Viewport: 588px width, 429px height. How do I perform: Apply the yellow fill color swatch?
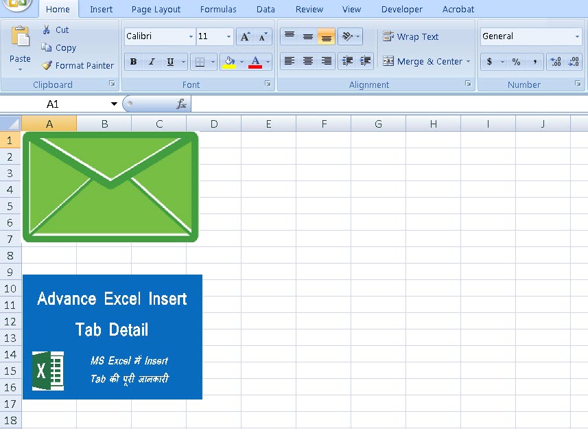pyautogui.click(x=228, y=62)
